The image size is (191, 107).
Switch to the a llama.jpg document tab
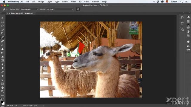[22, 13]
